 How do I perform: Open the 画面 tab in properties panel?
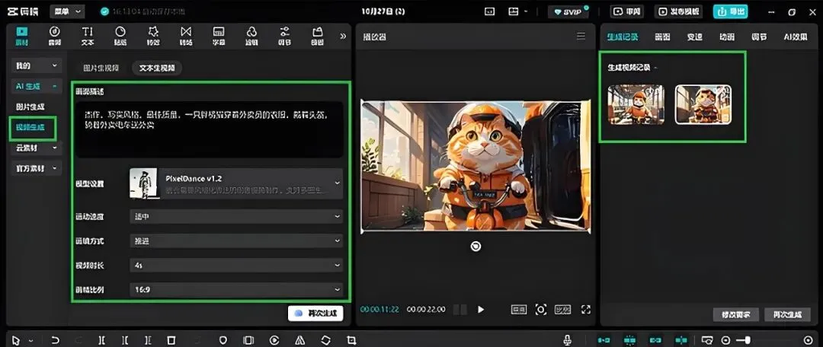point(662,37)
